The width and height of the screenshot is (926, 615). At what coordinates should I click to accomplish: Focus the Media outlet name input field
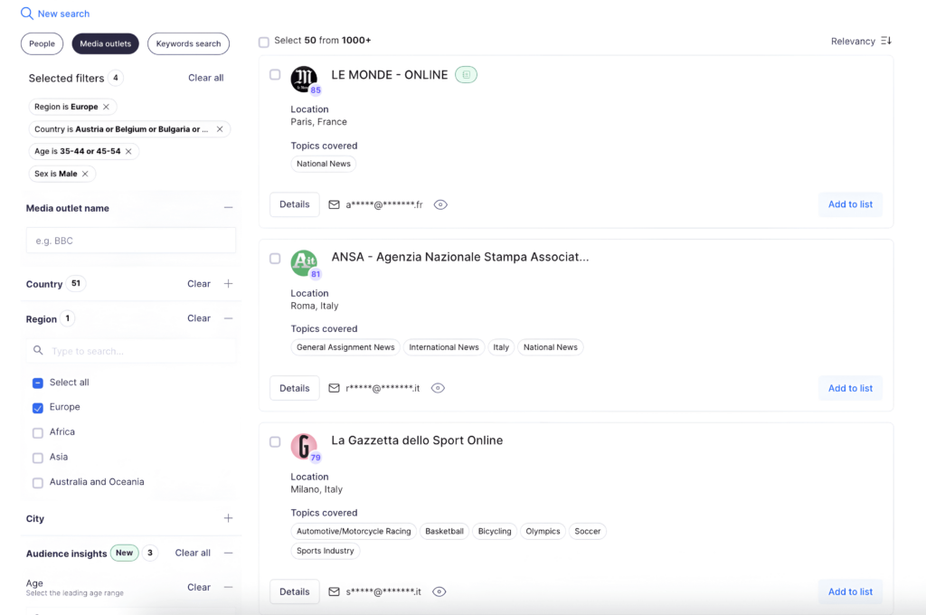pos(131,241)
